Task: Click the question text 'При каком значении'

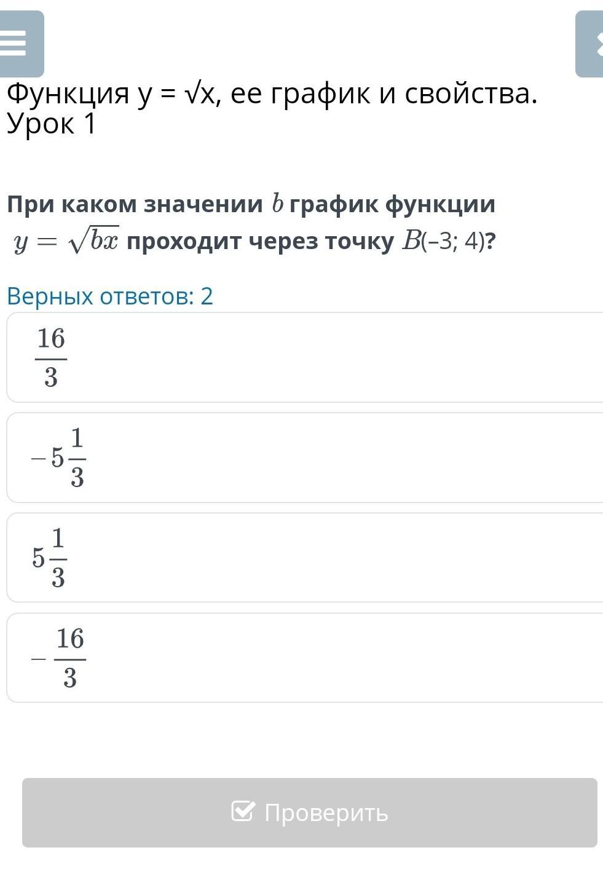Action: click(135, 204)
